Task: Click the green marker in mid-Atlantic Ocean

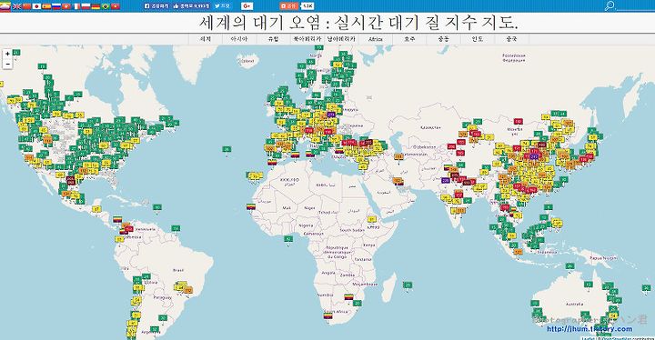Action: point(227,149)
